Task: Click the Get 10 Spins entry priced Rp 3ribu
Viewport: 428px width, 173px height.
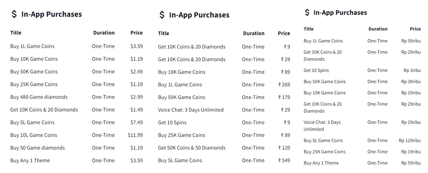Action: [x=316, y=70]
